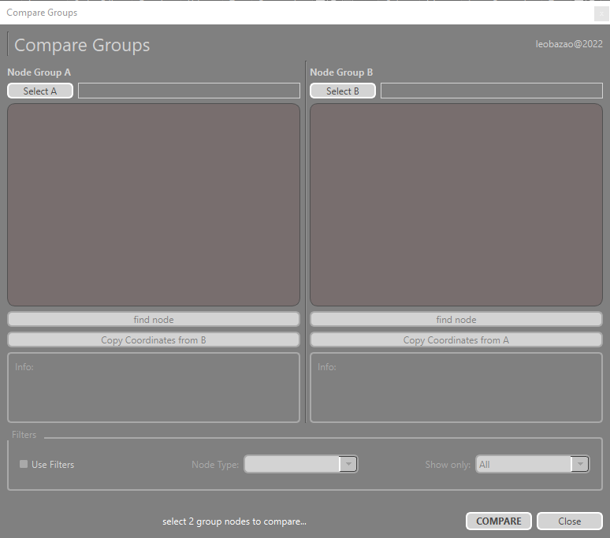Screen dimensions: 610x538
Task: Click the leobazao@2022 credit text
Action: coord(569,44)
